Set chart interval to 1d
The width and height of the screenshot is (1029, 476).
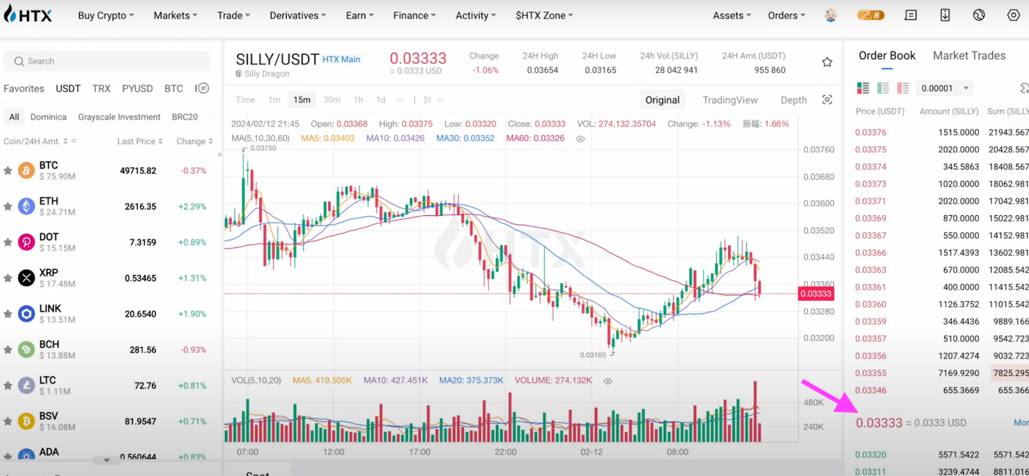click(381, 100)
